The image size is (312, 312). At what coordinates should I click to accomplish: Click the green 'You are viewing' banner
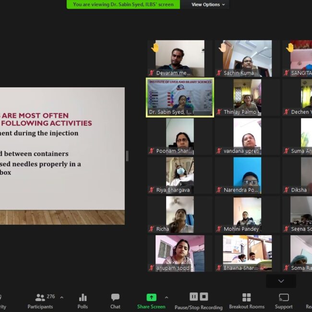click(x=123, y=5)
